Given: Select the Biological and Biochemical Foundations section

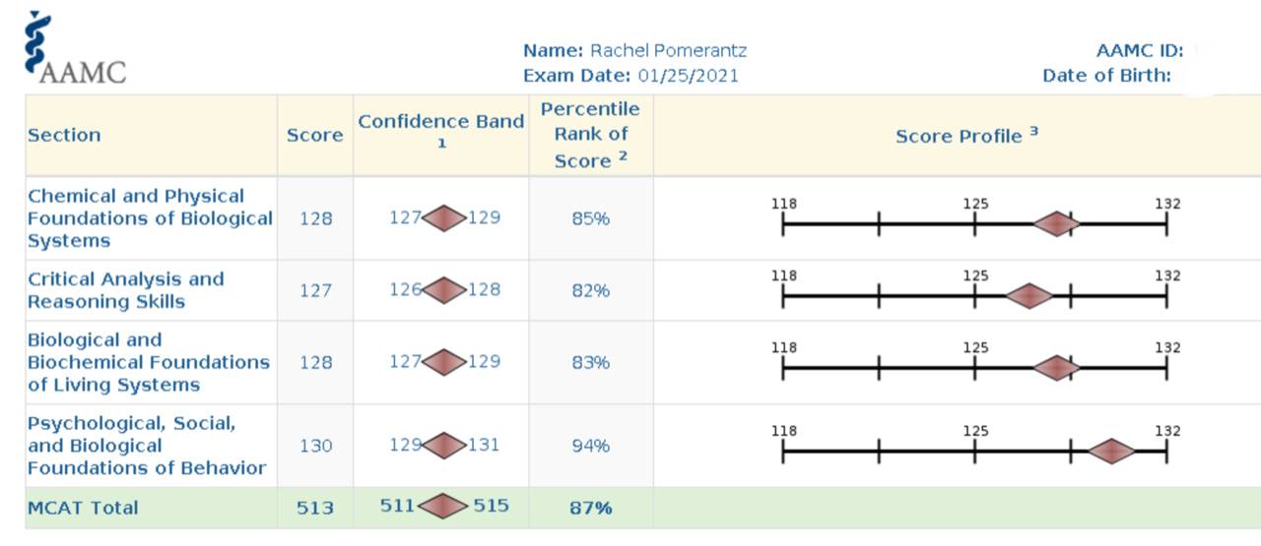Looking at the screenshot, I should point(149,362).
